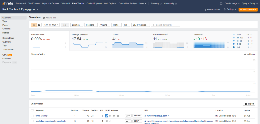Click the Share of Voice info icon

pos(45,34)
